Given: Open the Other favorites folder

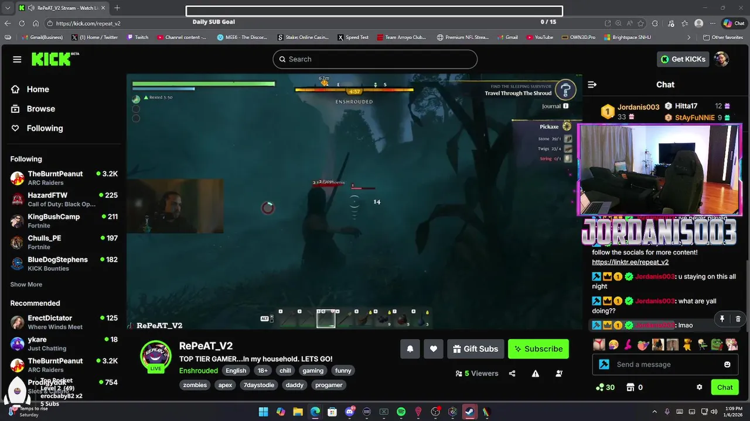Looking at the screenshot, I should (x=723, y=37).
